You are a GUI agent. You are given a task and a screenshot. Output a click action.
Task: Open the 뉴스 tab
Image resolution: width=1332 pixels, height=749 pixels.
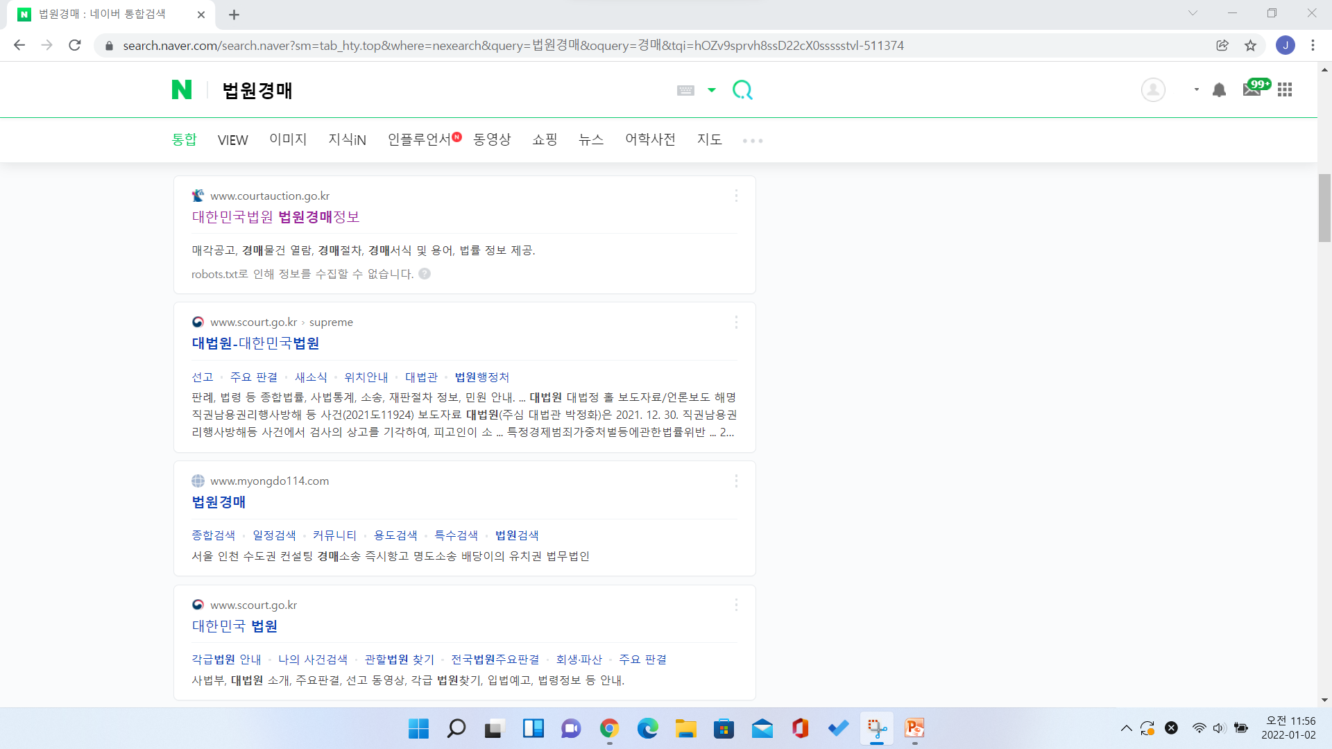591,139
